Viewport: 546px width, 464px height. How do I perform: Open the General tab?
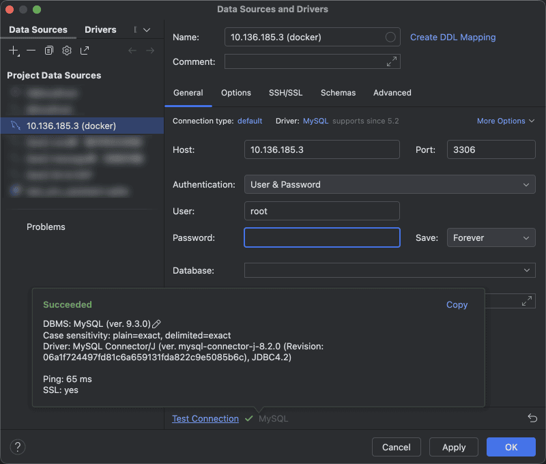click(188, 93)
